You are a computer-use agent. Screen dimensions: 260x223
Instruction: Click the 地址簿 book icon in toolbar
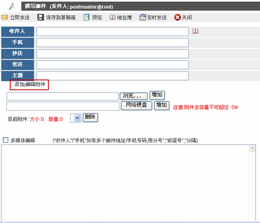tap(112, 17)
